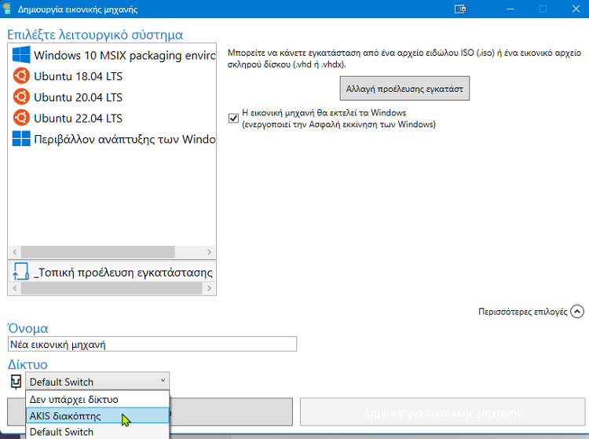Click the Ubuntu icon beside 18.04 LTS
589x439 pixels.
pos(21,76)
